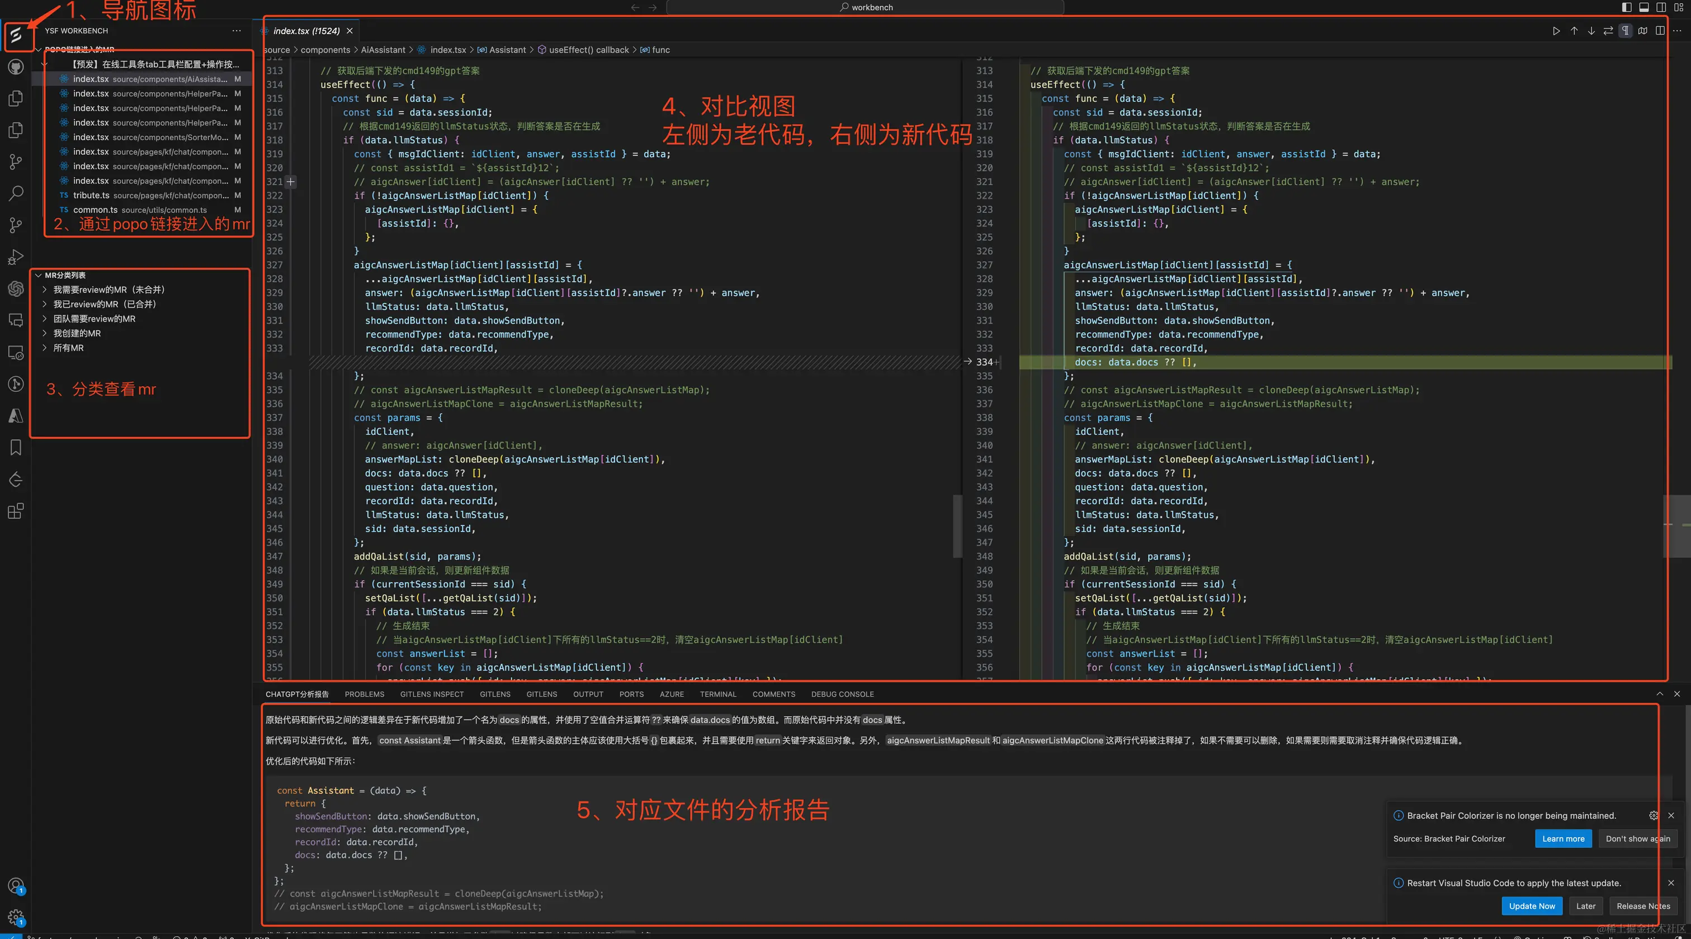Screen dimensions: 1691x939
Task: Maximize the panel with chevron up
Action: [x=1660, y=694]
